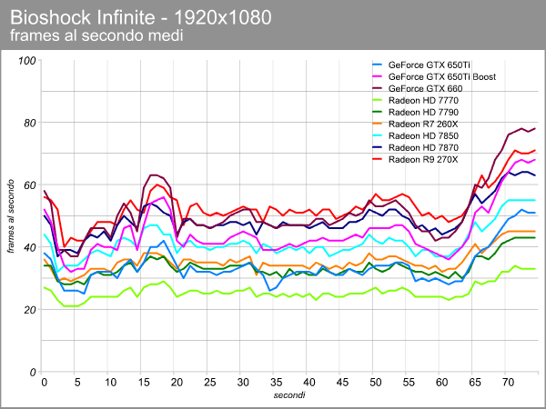Click the Radeon HD 7770 legend label
This screenshot has width=546, height=409.
[423, 101]
